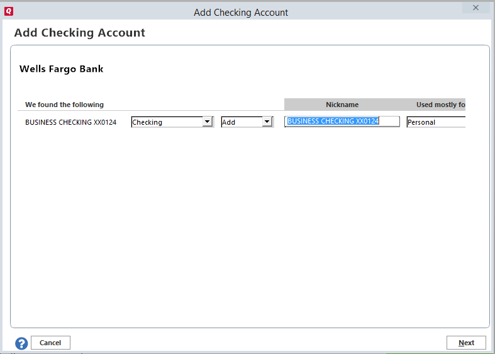Click the Add Checking Account page heading
Screen dimensions: 495x354
[x=79, y=33]
